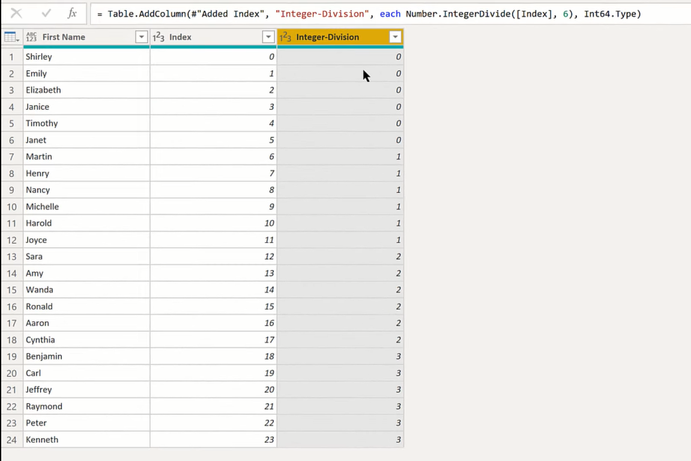The image size is (691, 461).
Task: Click Index cell with value 6
Action: 213,157
